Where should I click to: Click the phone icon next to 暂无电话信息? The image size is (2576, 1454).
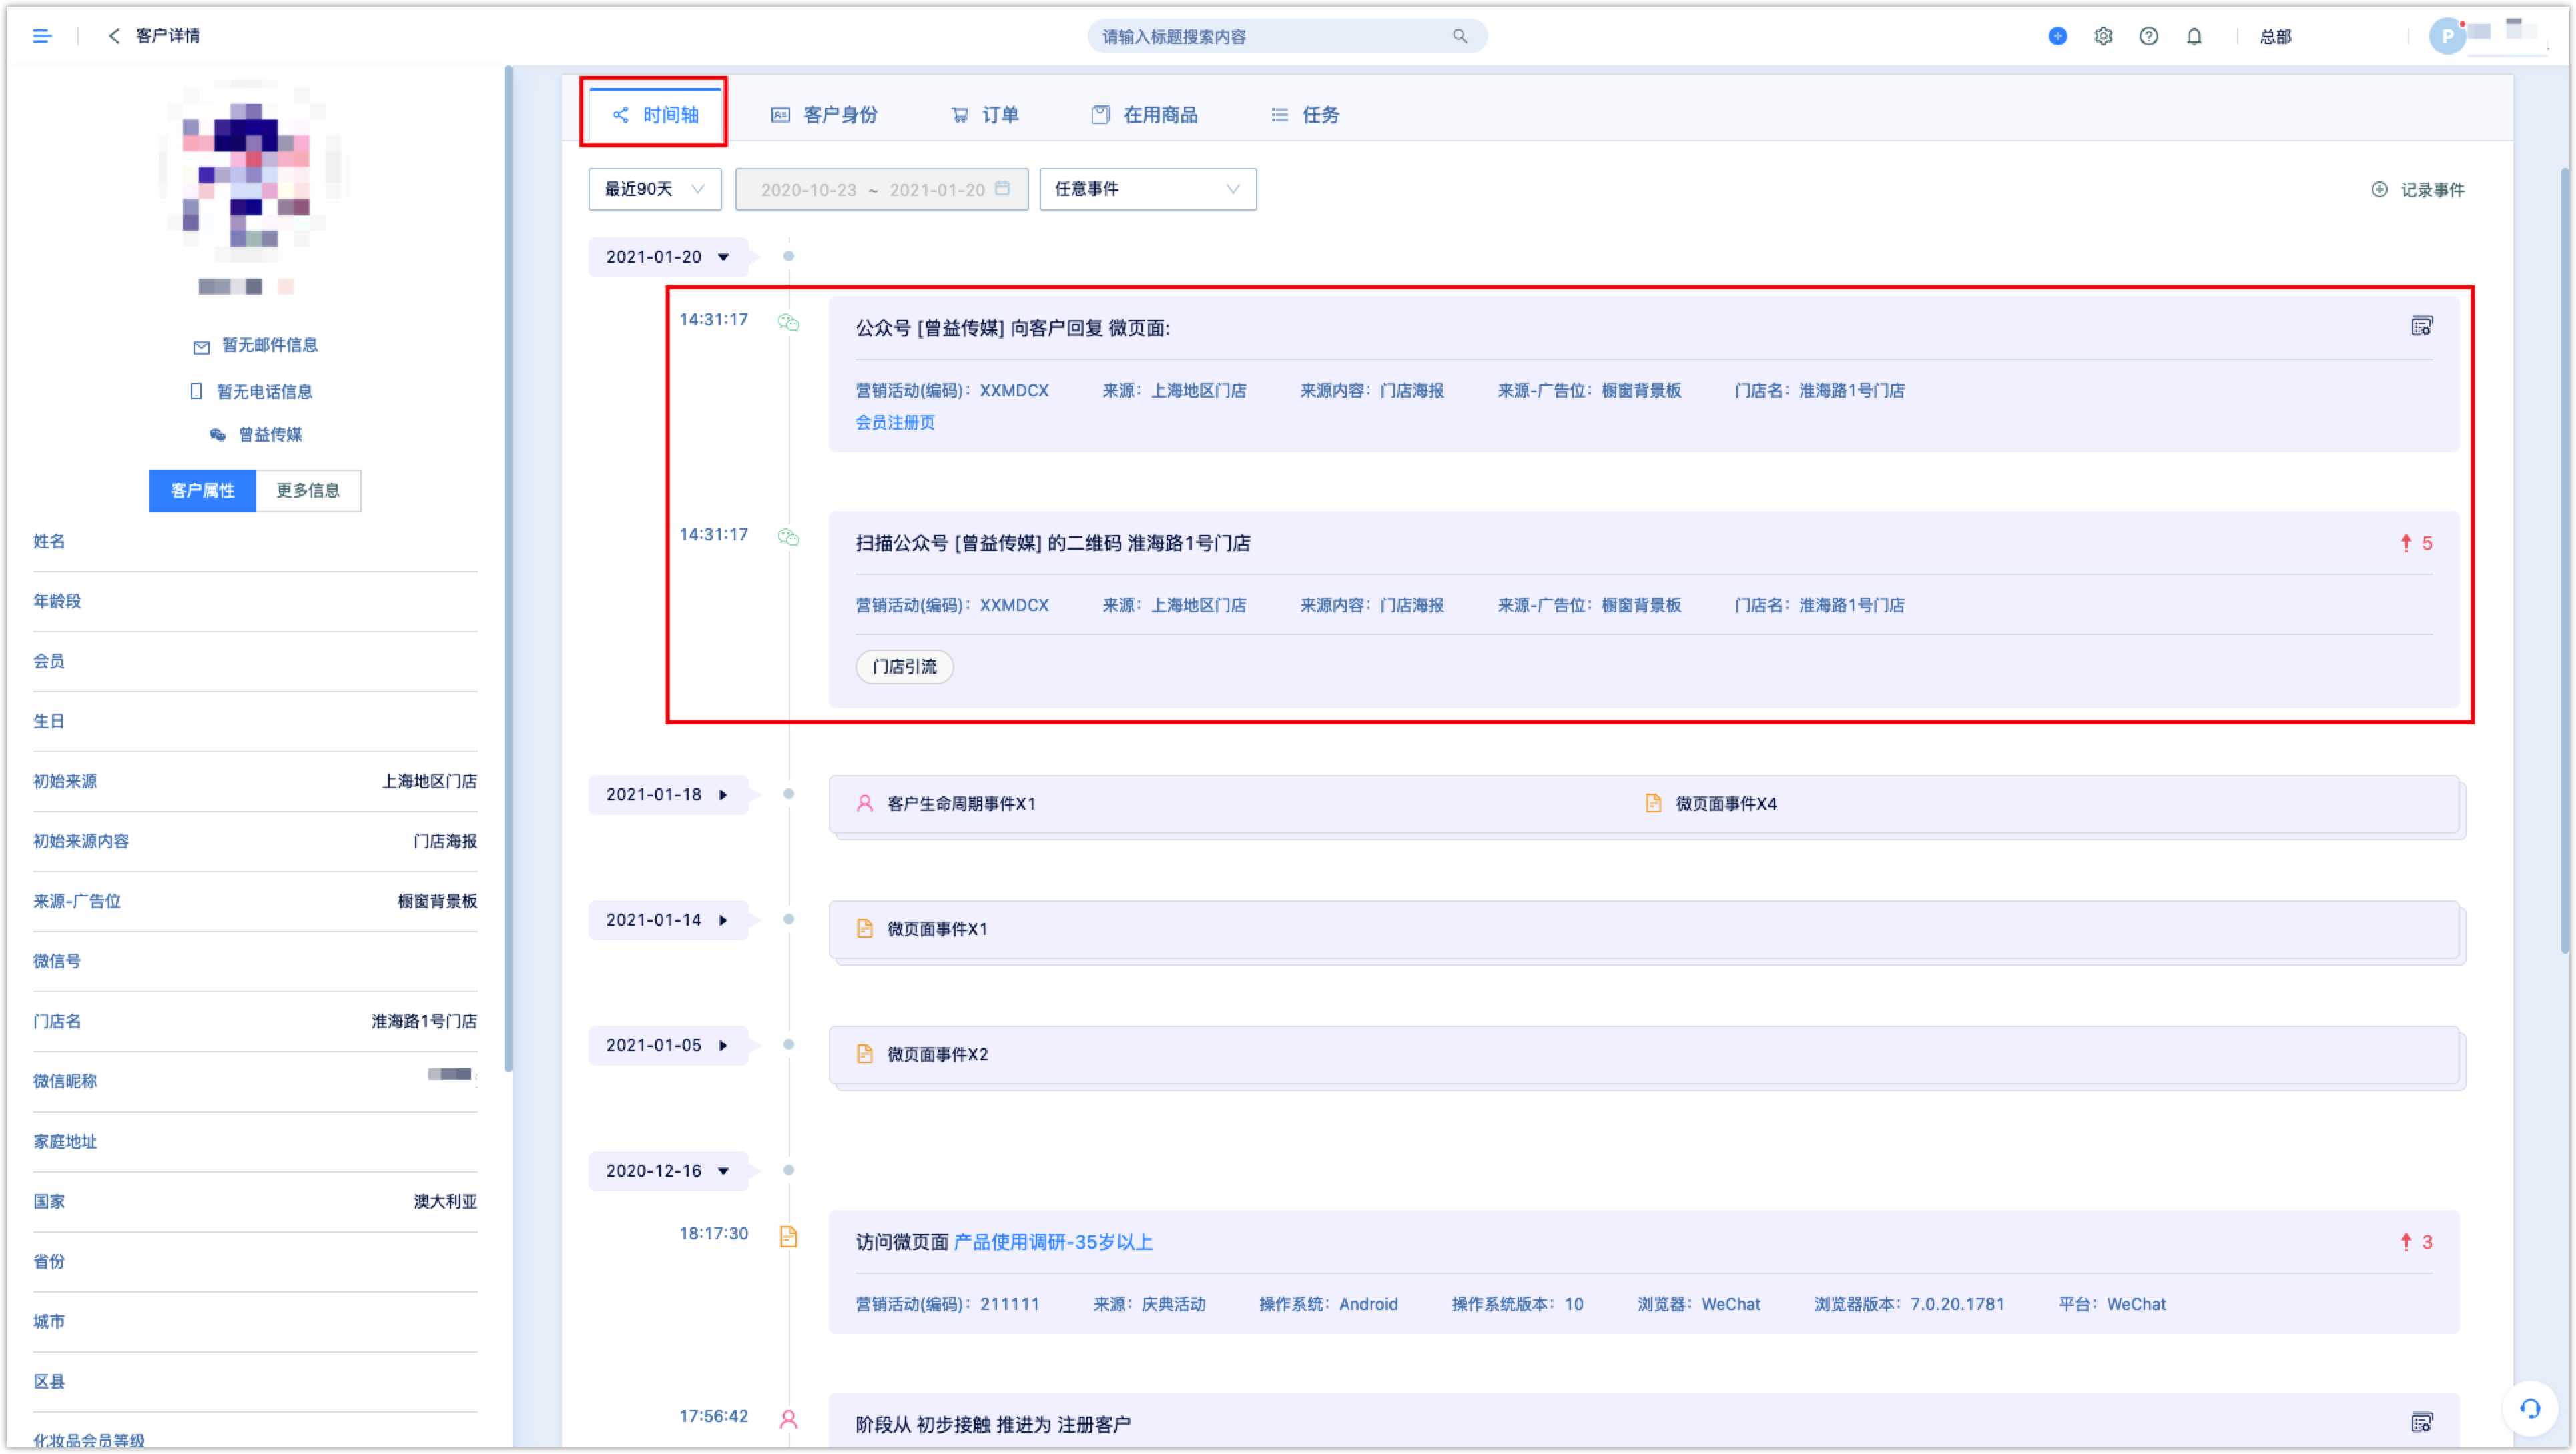(x=196, y=391)
